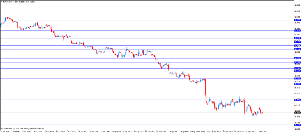
Task: Click the 3 Sep 12:00 time label
Action: (x=206, y=132)
